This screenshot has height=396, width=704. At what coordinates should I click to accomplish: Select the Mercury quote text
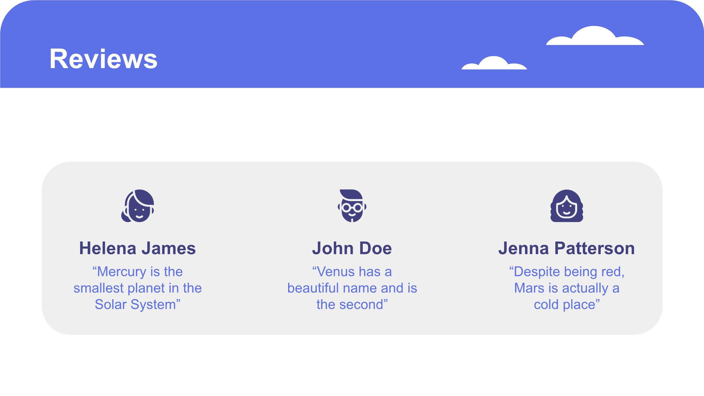(x=138, y=288)
